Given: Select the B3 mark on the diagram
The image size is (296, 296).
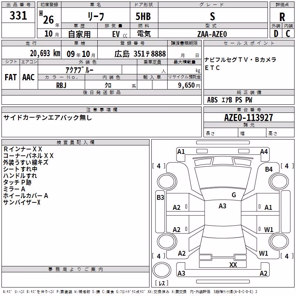Looking at the screenshot, I should click(160, 198).
